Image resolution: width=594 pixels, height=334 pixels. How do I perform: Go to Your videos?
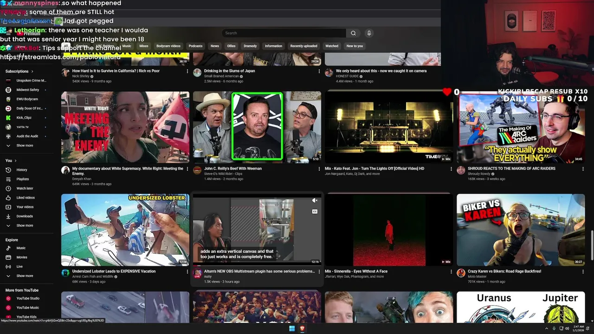[x=25, y=207]
